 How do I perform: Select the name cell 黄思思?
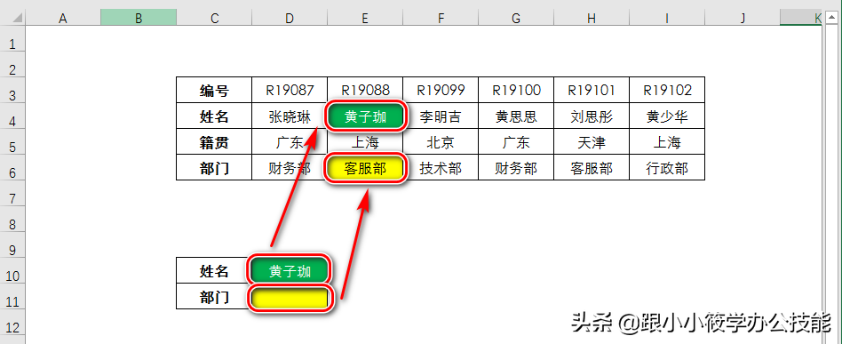click(x=516, y=116)
